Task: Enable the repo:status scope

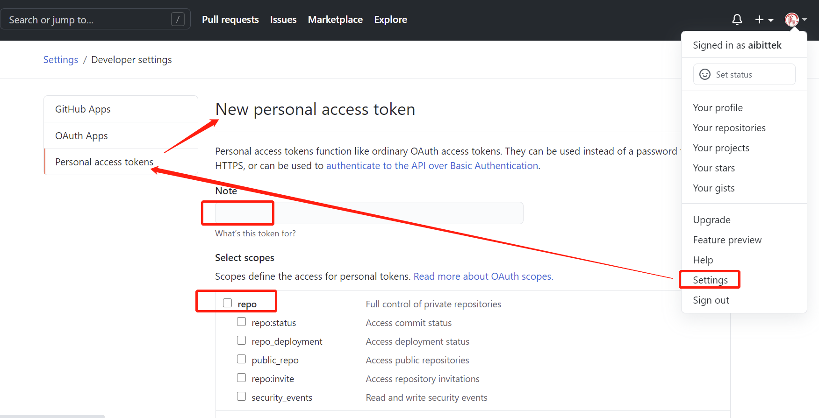Action: (x=241, y=322)
